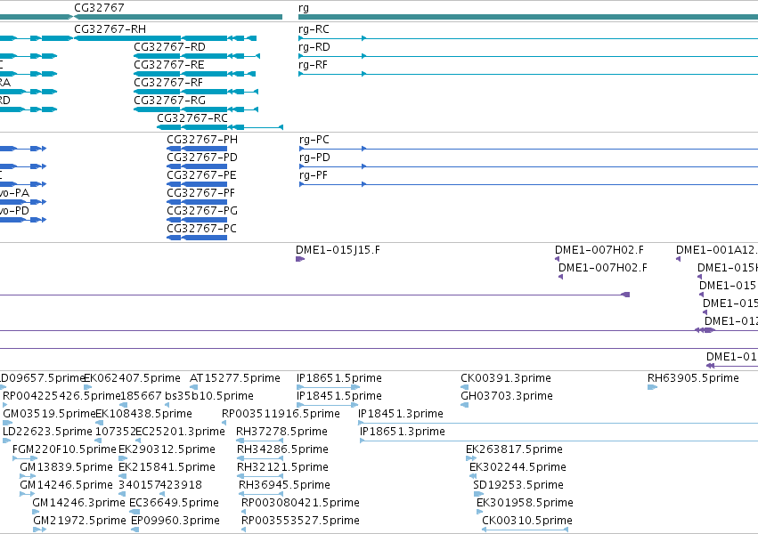Click EST label IP18651.3prime
The image size is (758, 534).
[403, 432]
